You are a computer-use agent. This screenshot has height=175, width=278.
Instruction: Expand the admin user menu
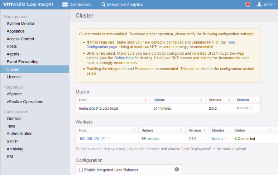(267, 4)
